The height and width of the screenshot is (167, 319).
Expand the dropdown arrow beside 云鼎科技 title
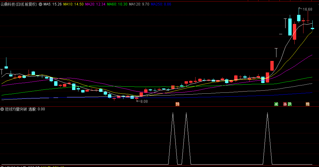point(40,5)
